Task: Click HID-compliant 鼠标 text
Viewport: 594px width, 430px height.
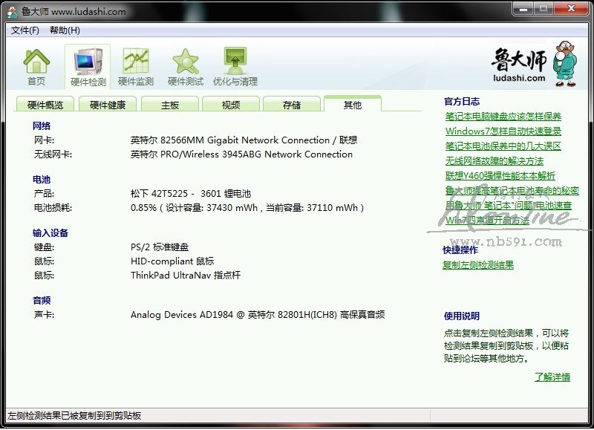Action: click(172, 261)
